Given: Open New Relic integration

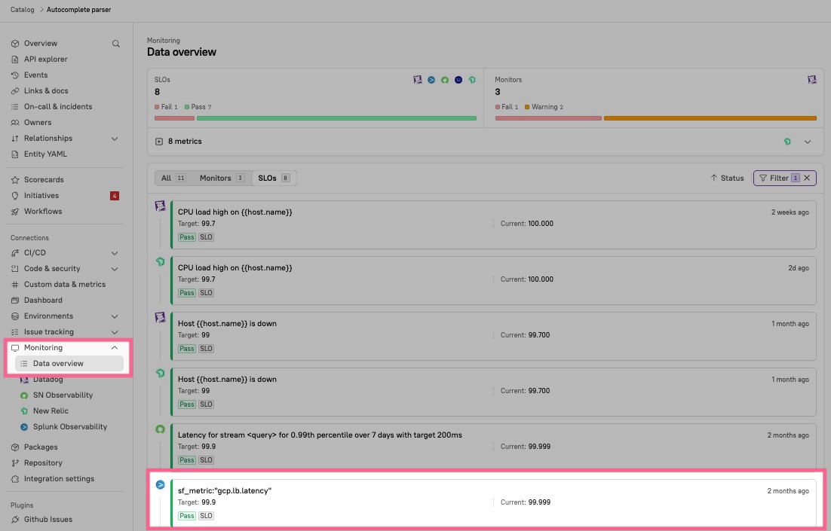Looking at the screenshot, I should (x=51, y=410).
